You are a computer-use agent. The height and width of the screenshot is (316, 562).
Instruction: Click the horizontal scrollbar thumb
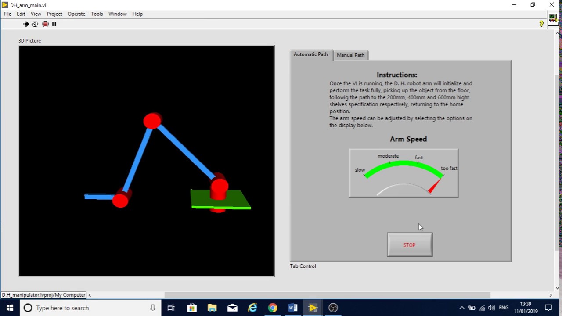[327, 295]
